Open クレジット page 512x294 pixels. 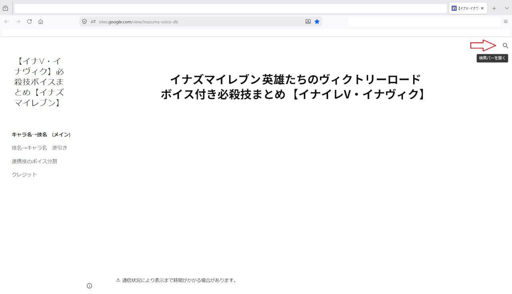point(24,175)
